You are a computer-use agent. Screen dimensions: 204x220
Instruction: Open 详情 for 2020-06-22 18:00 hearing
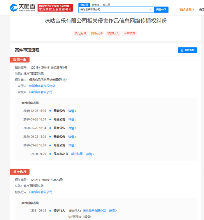pyautogui.click(x=72, y=137)
